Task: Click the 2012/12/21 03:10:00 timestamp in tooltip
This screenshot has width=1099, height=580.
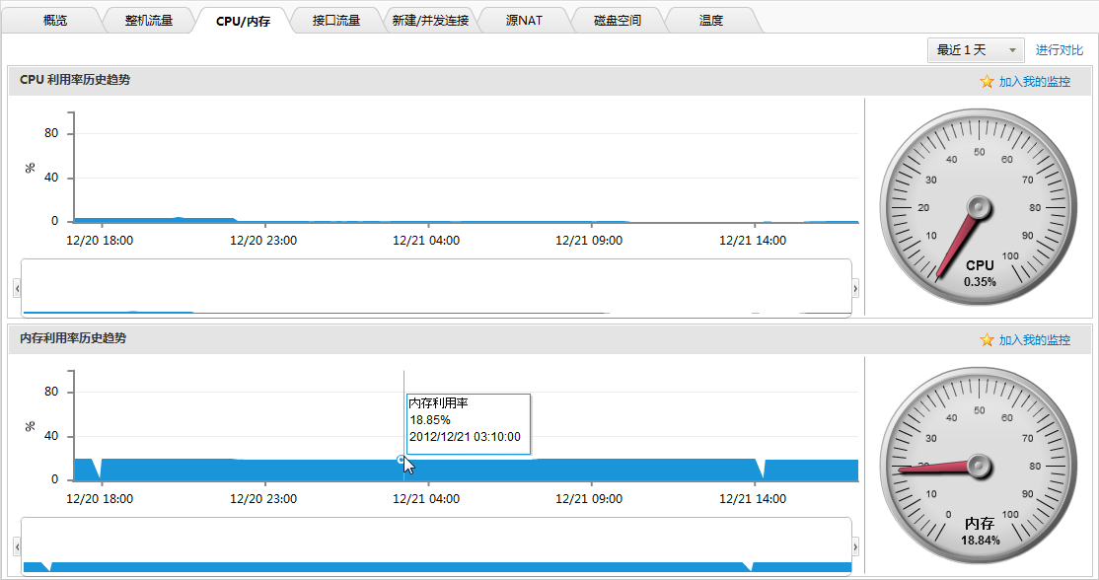Action: tap(465, 436)
